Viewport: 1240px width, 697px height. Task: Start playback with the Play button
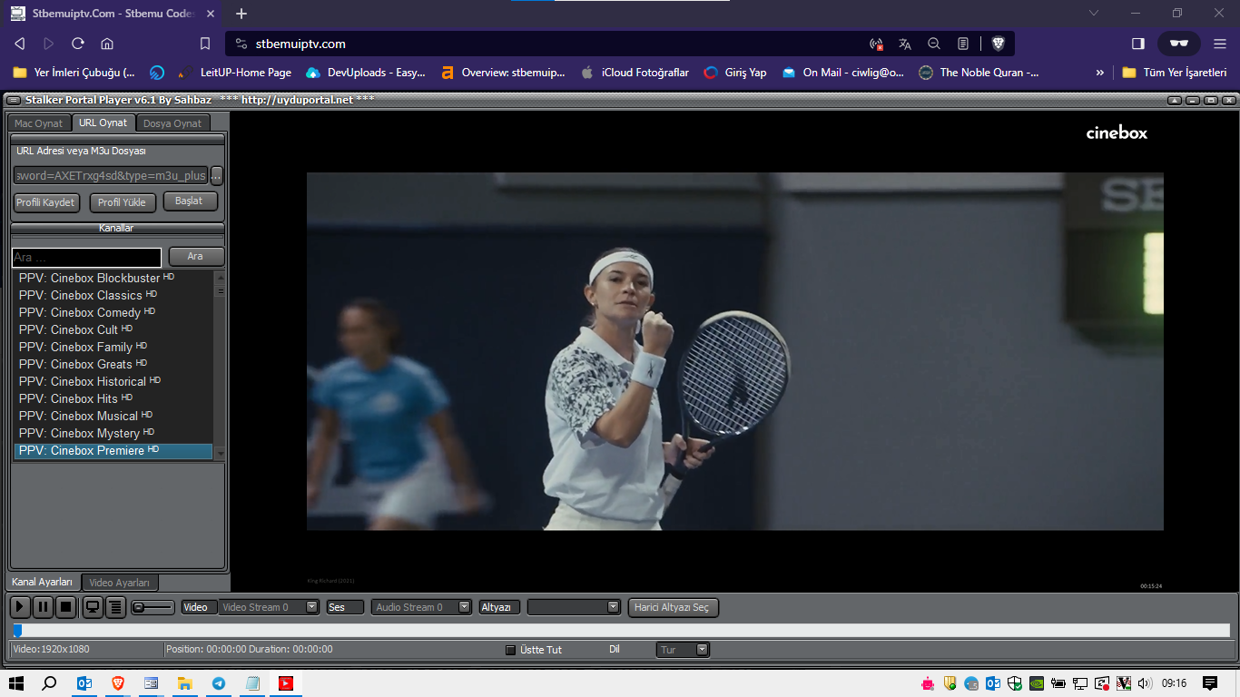pyautogui.click(x=20, y=607)
